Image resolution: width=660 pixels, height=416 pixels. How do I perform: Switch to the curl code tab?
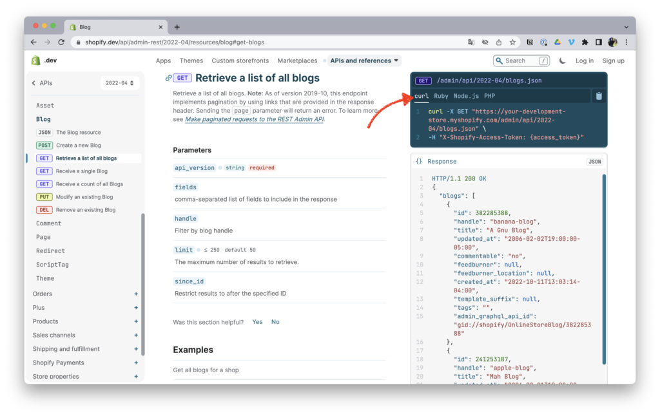422,96
